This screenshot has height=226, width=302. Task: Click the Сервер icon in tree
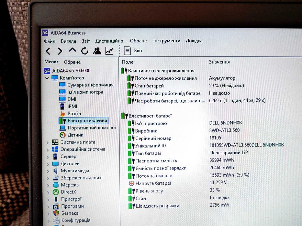(x=55, y=157)
